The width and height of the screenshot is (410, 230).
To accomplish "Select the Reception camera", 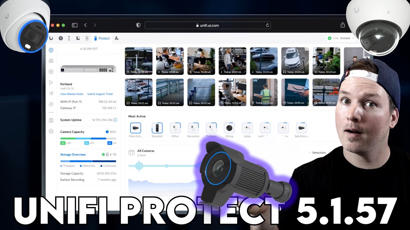I will (193, 128).
